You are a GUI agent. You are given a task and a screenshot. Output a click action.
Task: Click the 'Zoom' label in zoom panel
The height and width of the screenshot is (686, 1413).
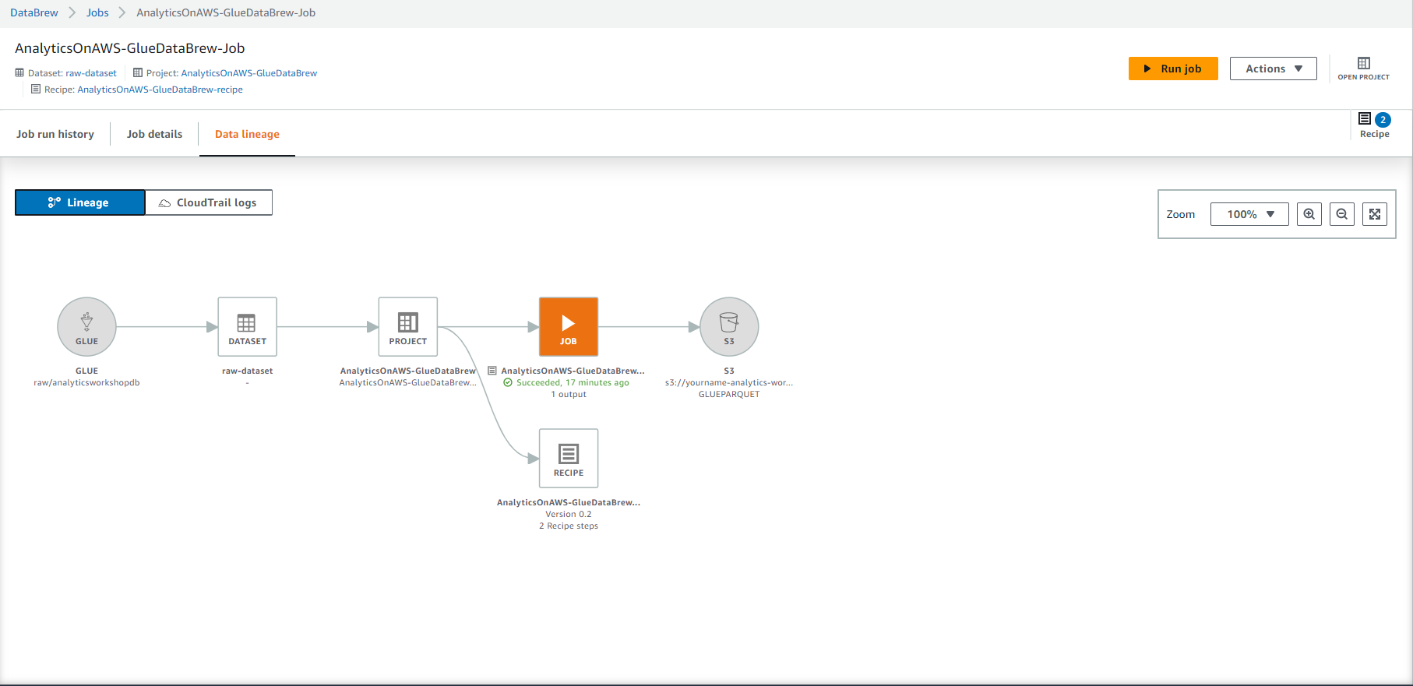click(x=1180, y=214)
